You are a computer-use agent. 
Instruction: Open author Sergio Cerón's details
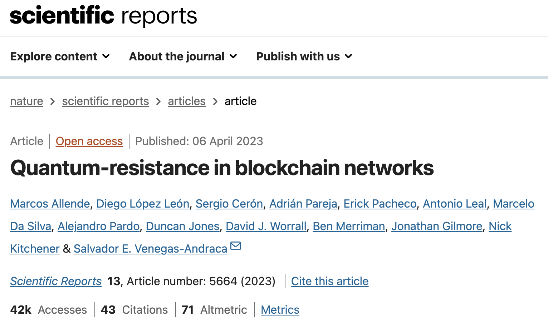229,204
